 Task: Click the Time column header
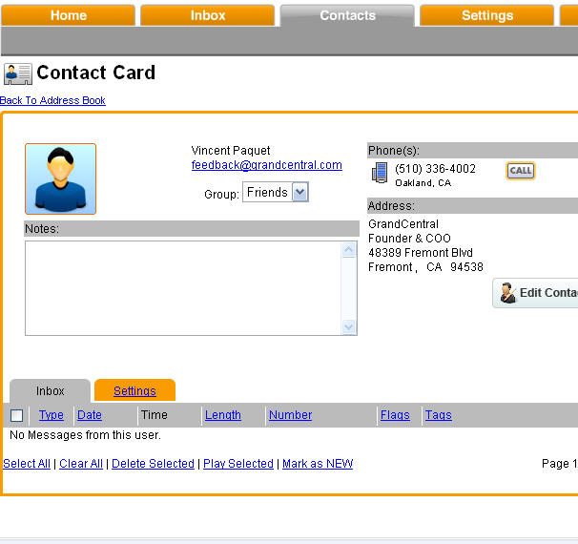tap(155, 415)
